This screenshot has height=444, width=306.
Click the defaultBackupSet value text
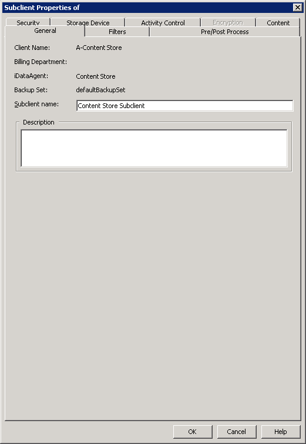tap(100, 90)
